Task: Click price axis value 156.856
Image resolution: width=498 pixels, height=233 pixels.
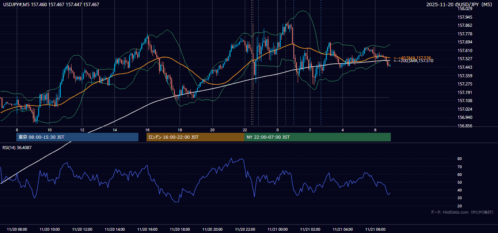Action: tap(465, 126)
